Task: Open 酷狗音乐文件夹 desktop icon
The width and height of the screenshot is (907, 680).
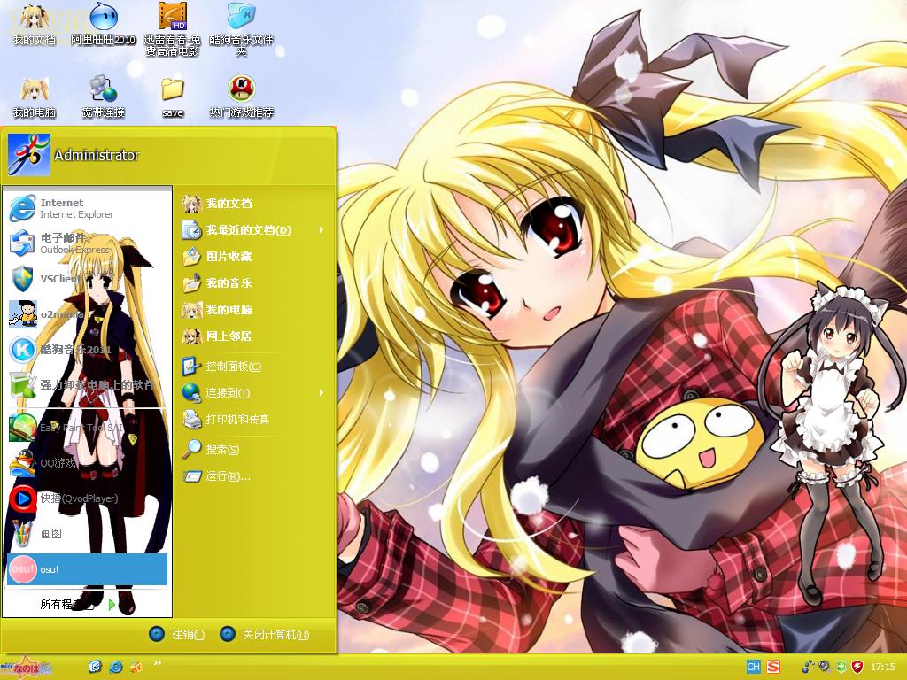Action: pos(241,30)
